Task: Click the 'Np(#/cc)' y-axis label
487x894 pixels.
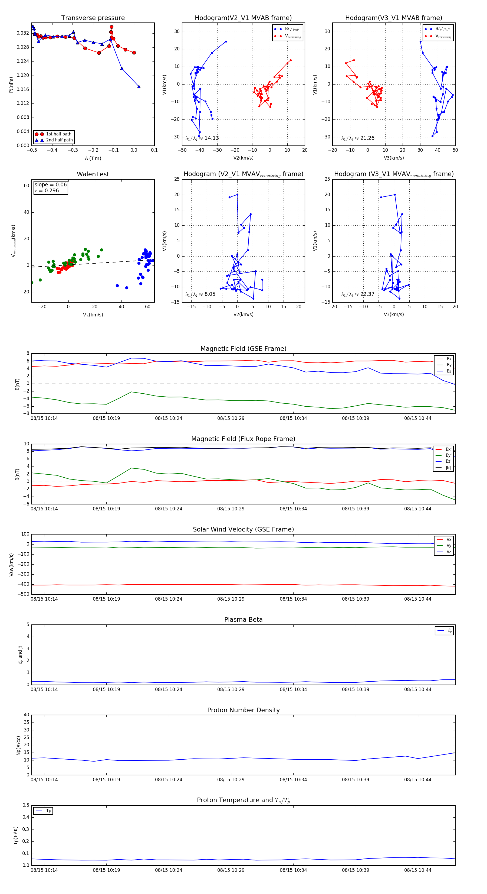Action: click(18, 746)
